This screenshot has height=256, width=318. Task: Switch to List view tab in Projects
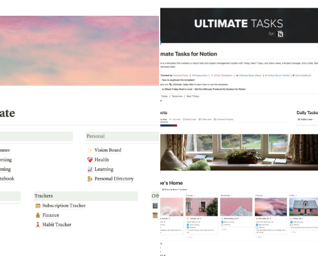click(x=175, y=119)
